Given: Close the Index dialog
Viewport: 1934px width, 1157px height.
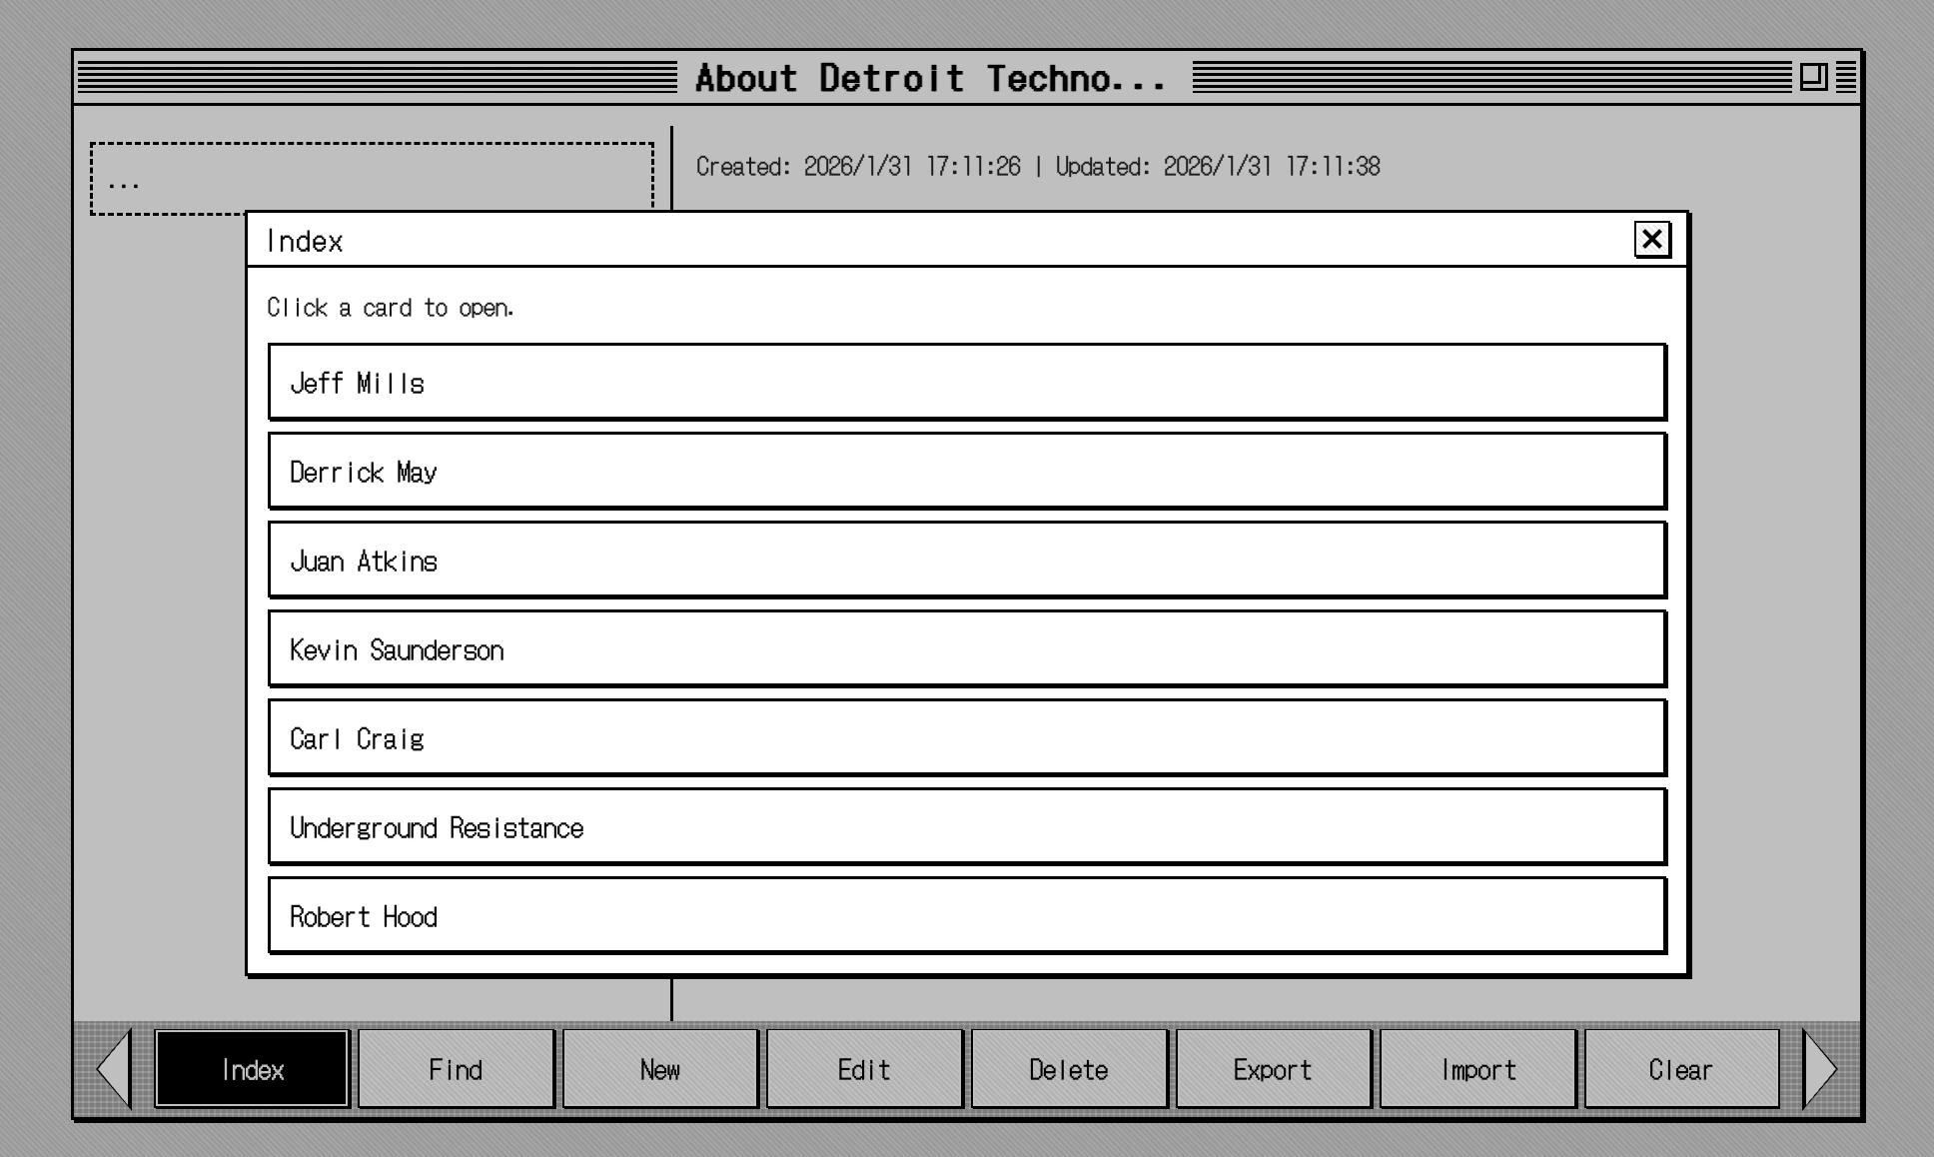Looking at the screenshot, I should [x=1652, y=240].
